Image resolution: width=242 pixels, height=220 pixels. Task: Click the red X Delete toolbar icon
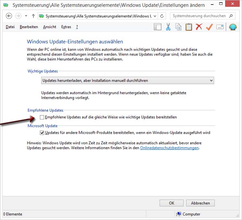pos(199,27)
